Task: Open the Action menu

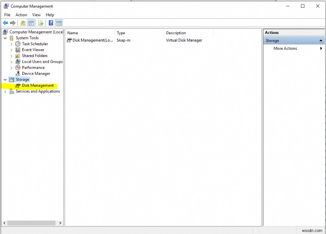Action: [x=21, y=15]
